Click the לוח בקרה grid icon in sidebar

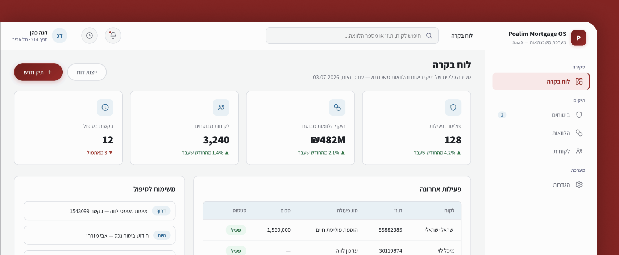(579, 81)
